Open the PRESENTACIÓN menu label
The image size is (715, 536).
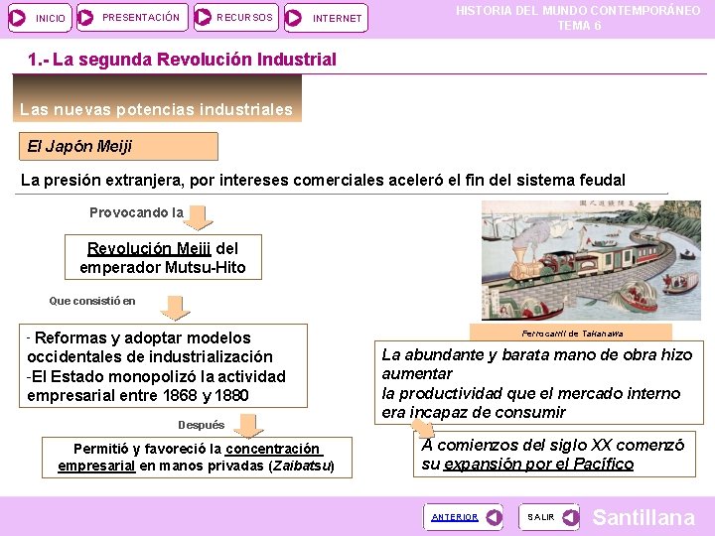coord(141,17)
